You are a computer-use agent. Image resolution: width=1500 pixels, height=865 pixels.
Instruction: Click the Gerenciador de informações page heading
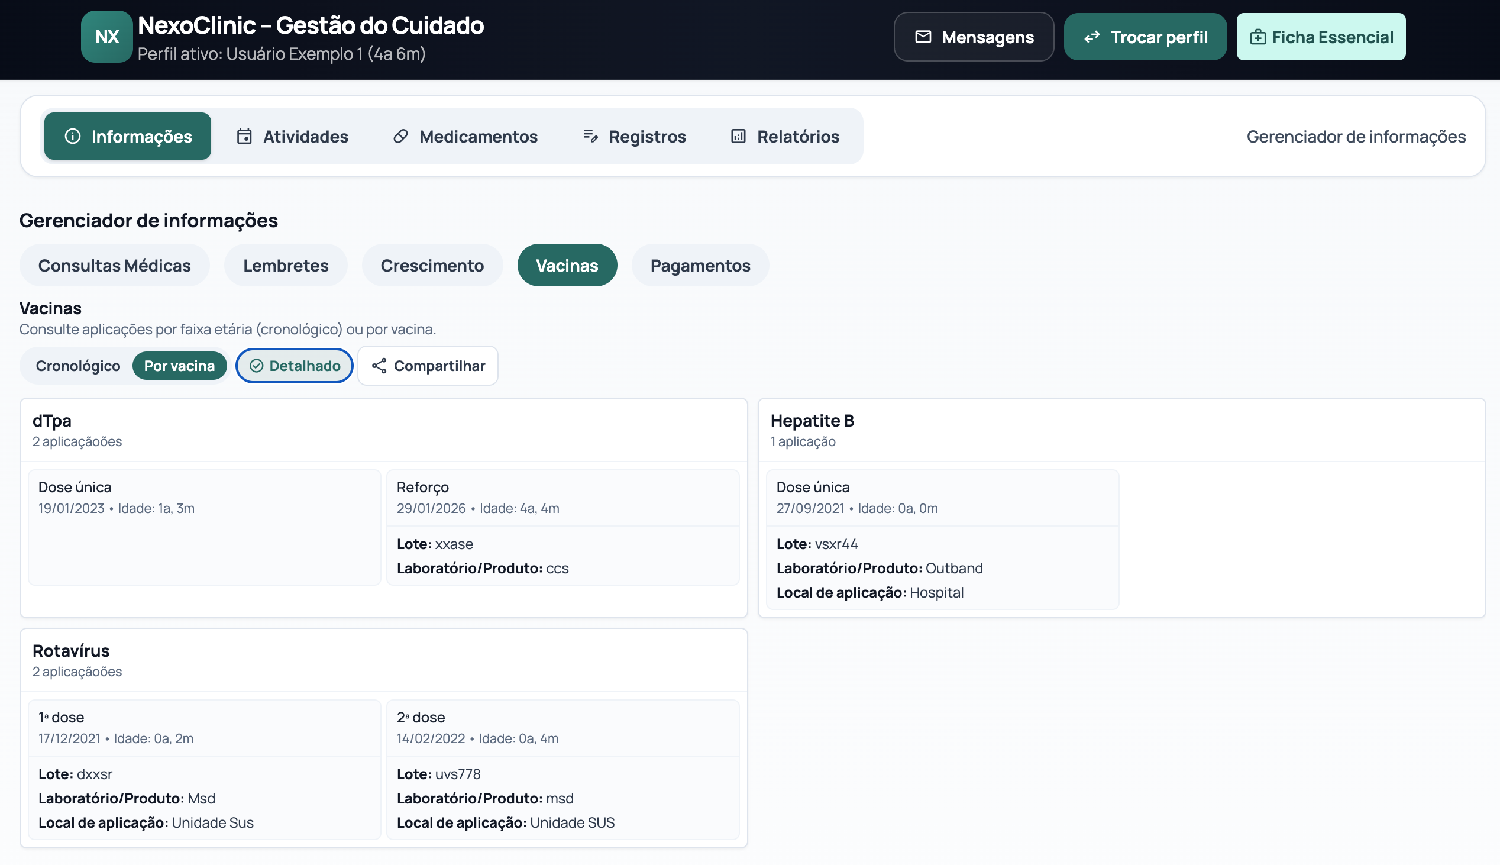coord(148,221)
